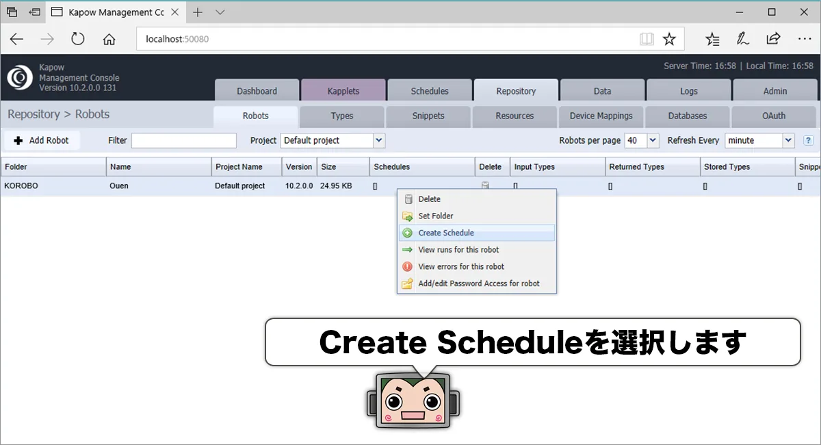This screenshot has width=821, height=445.
Task: Click green arrow View runs icon
Action: click(x=408, y=250)
